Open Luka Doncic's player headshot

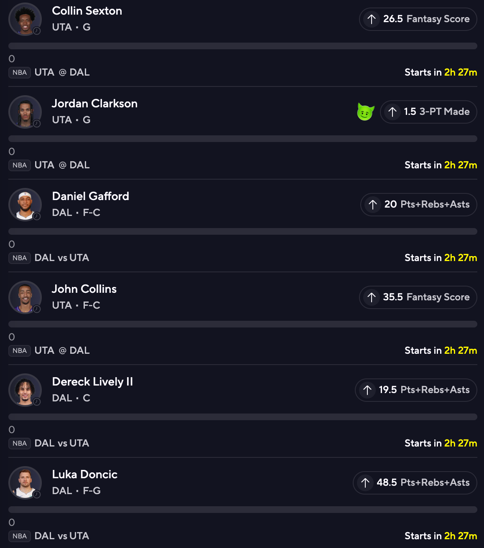coord(25,483)
